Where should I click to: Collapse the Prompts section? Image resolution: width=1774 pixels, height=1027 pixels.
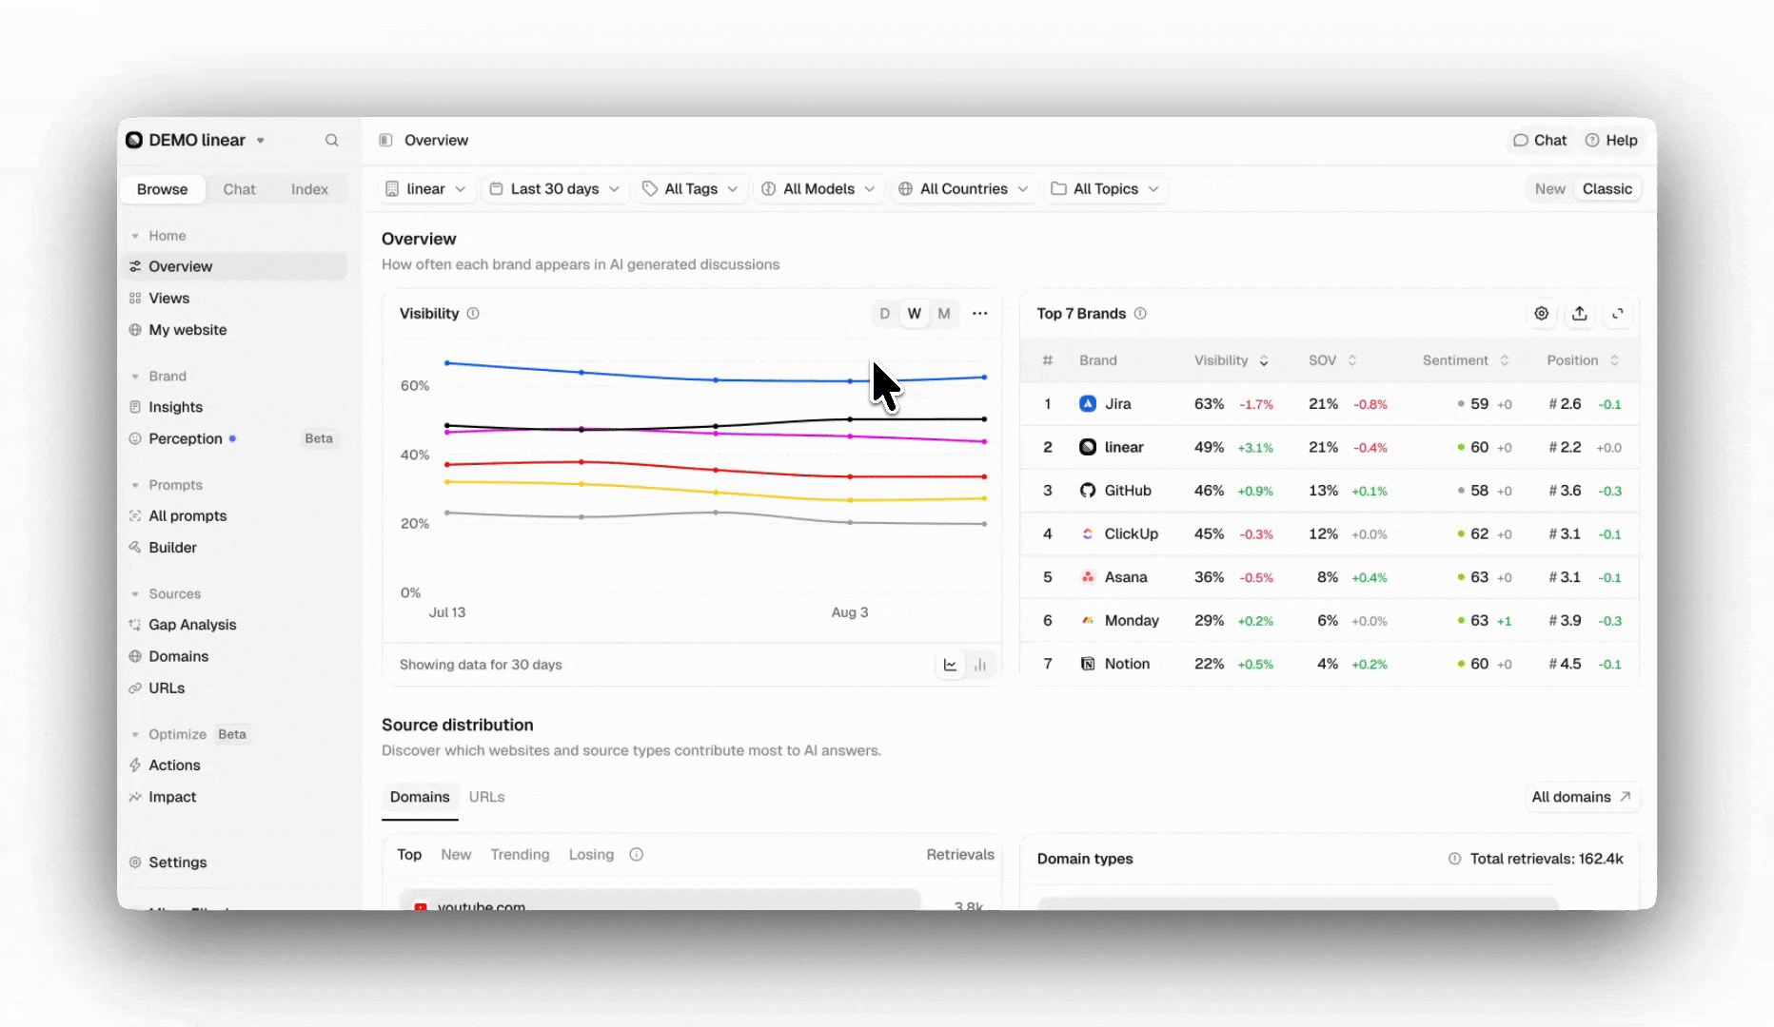tap(167, 485)
